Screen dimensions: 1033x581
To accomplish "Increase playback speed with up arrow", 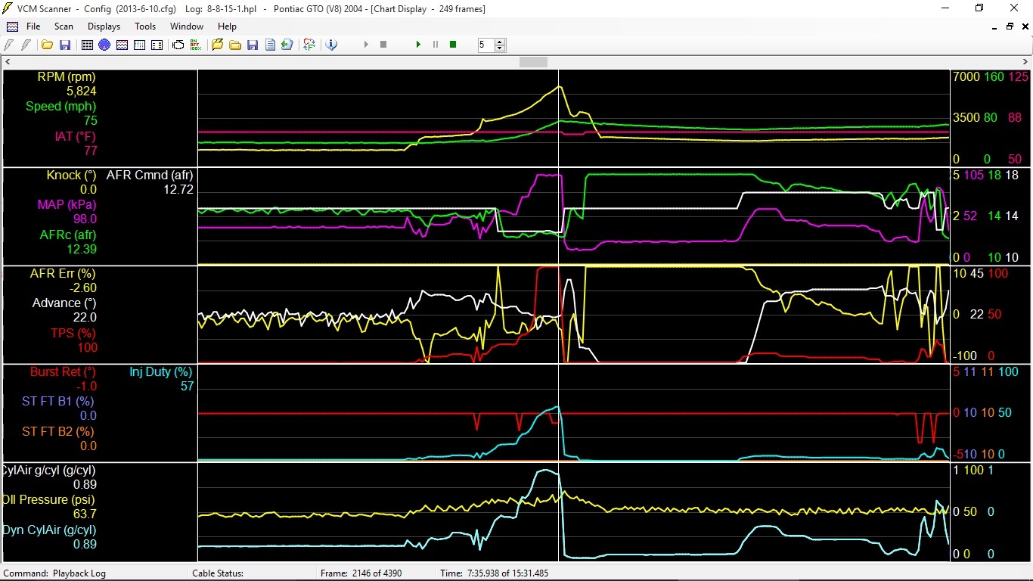I will (499, 42).
